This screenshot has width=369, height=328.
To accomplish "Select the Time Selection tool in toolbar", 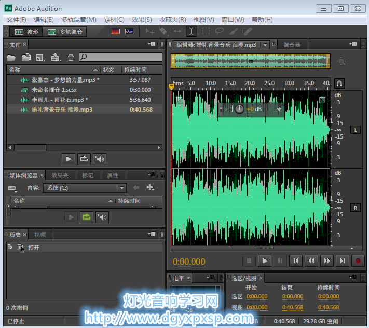I will (x=191, y=32).
